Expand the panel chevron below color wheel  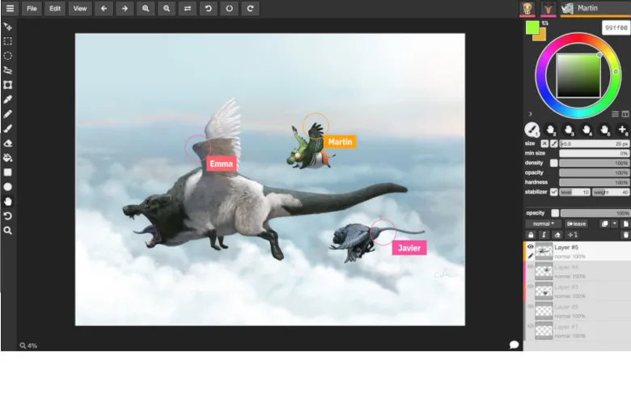(531, 114)
